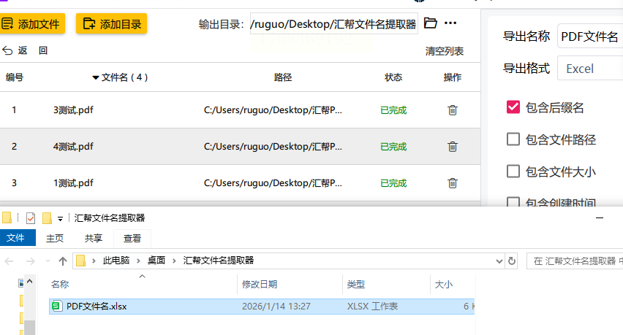Screen dimensions: 623x335
Task: Click the xlsx file icon of PDF文件名.xlsx
Action: (x=57, y=306)
